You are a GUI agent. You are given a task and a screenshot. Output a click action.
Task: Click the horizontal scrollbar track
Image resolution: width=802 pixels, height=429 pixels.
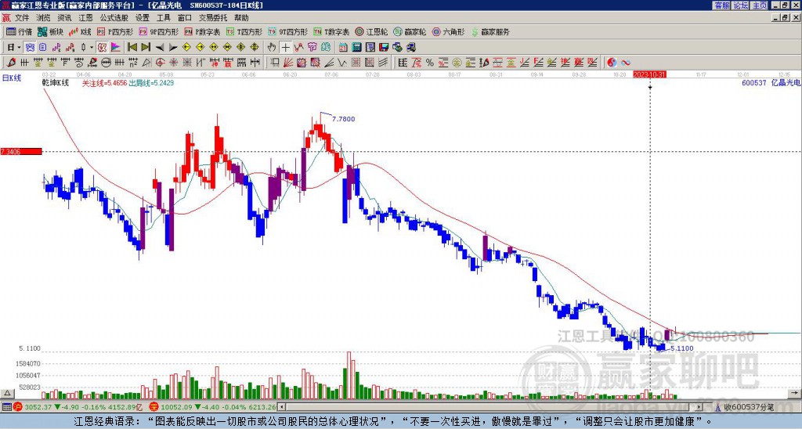click(x=491, y=407)
